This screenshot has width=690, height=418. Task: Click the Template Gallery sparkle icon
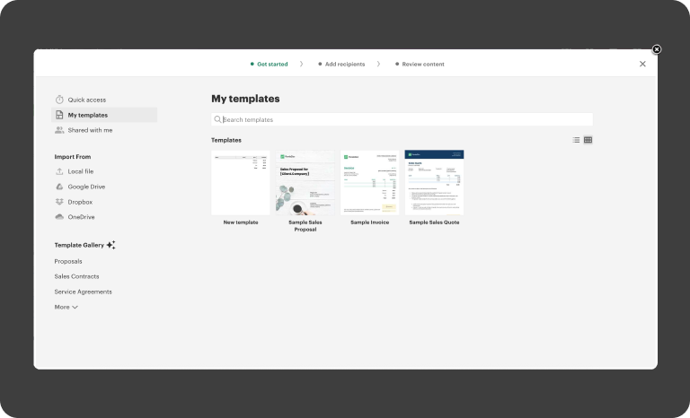click(x=111, y=245)
